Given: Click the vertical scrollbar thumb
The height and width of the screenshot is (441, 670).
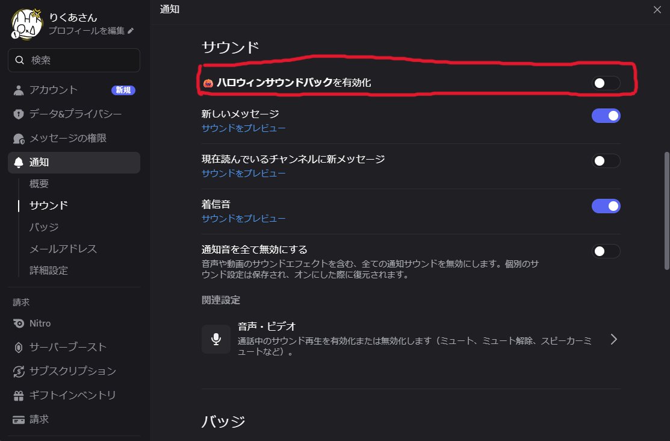Looking at the screenshot, I should click(x=666, y=210).
